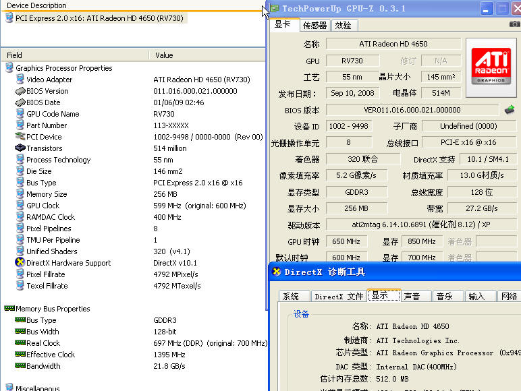Open the 效验 tab in GPU-Z
521x391 pixels.
coord(344,25)
